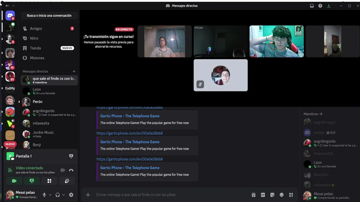Open the GIF picker
The width and height of the screenshot is (360, 202).
tap(263, 195)
